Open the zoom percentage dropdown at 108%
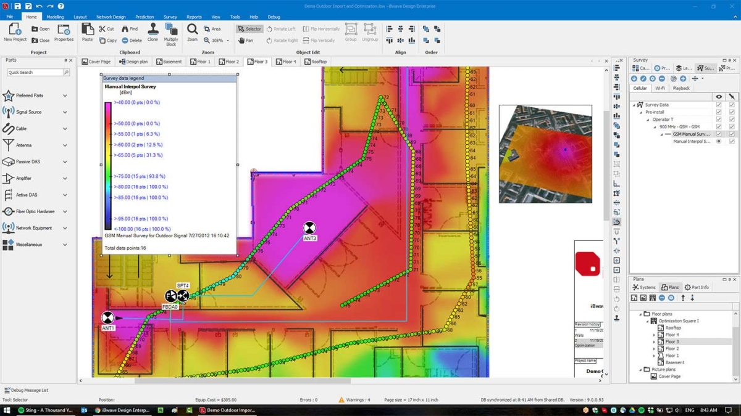The width and height of the screenshot is (741, 416). click(227, 41)
